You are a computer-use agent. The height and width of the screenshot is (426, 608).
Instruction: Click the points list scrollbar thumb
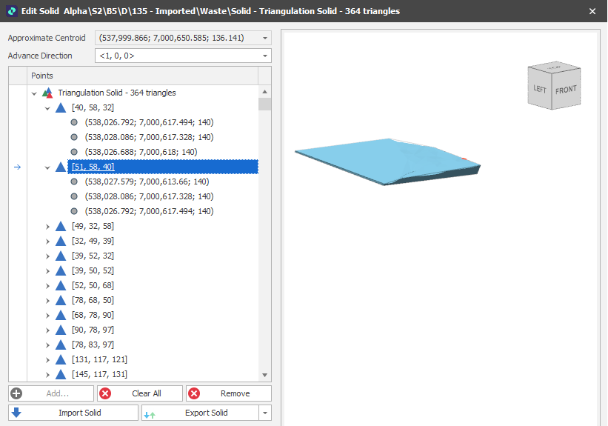(265, 104)
